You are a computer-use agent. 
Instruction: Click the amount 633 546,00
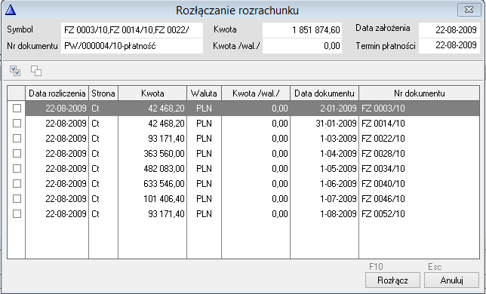pyautogui.click(x=164, y=183)
